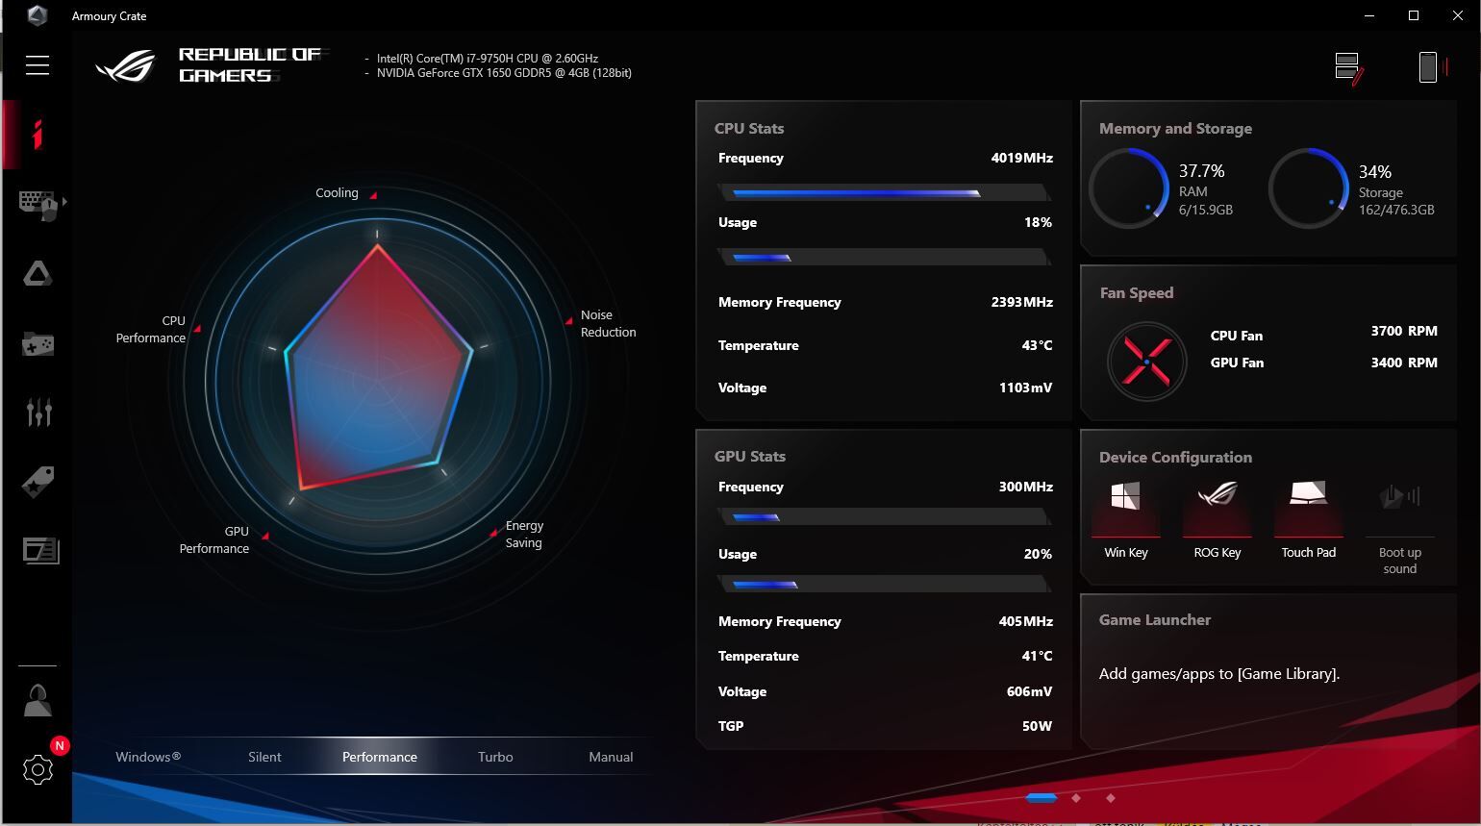Click the 162/476.3GB storage value
1481x826 pixels.
[x=1396, y=210]
